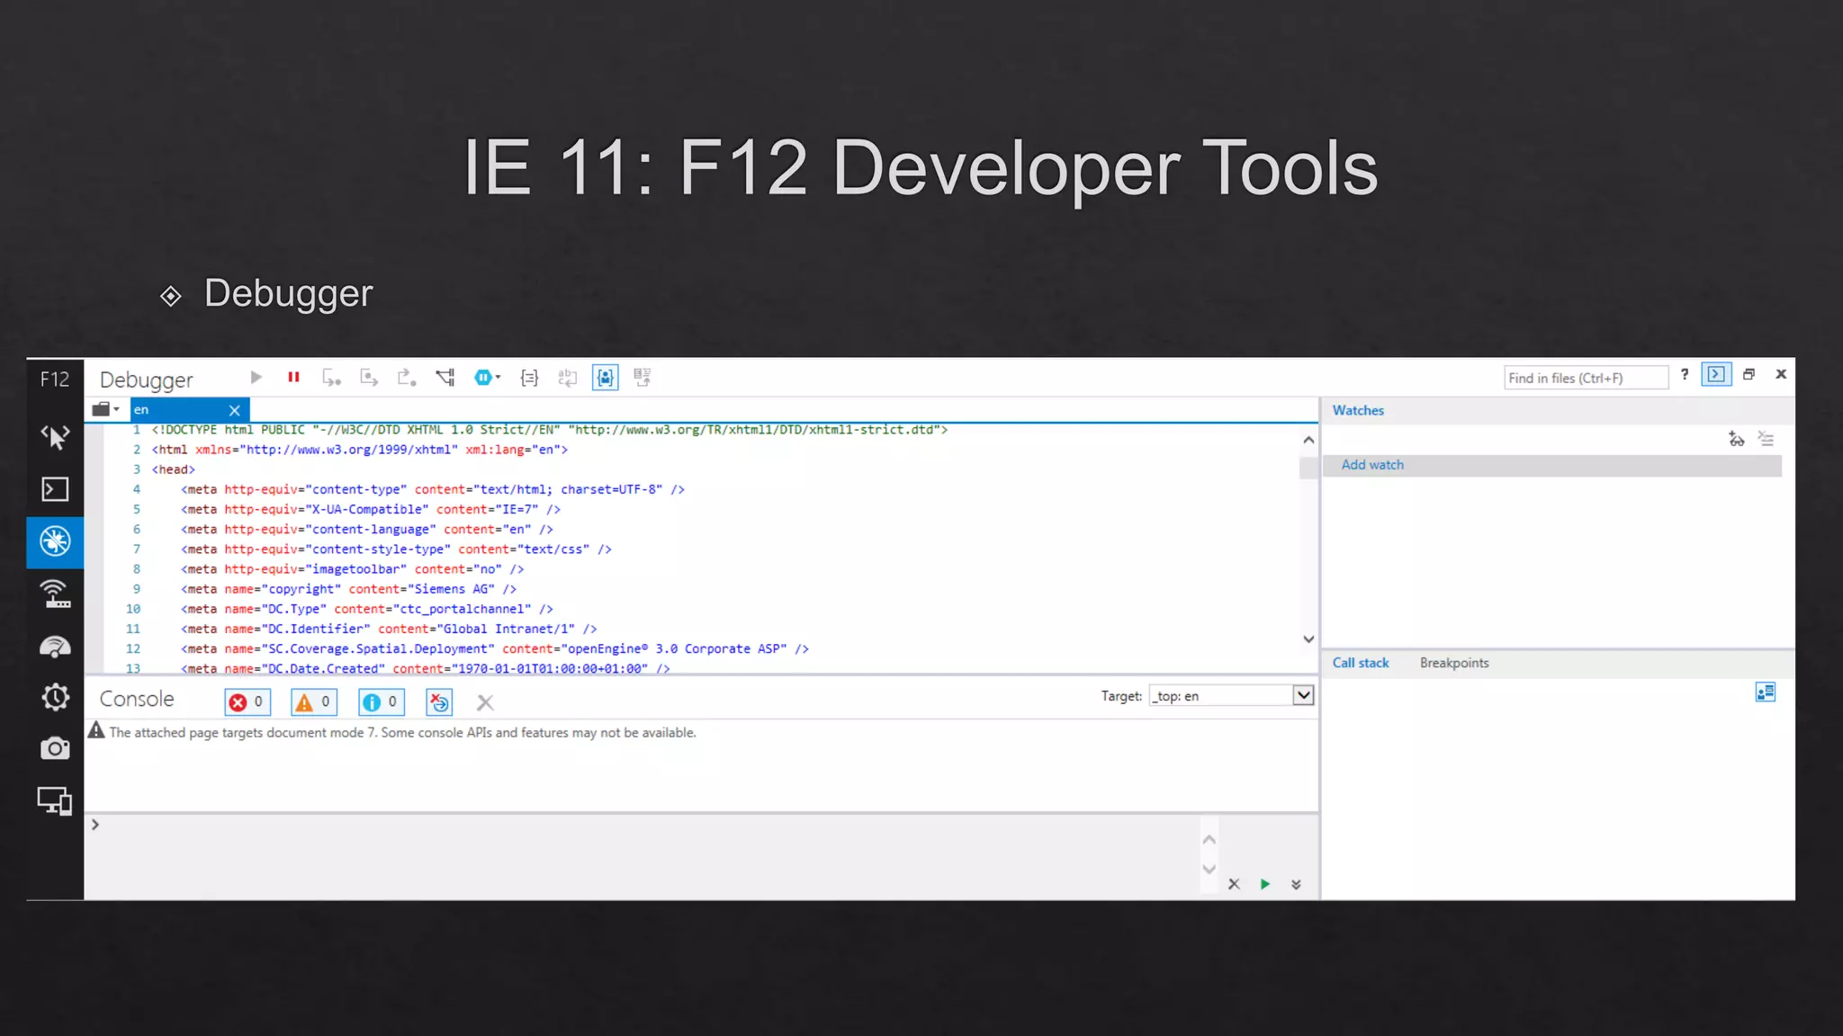Screen dimensions: 1843x1036
Task: Toggle console errors filter
Action: click(x=247, y=701)
